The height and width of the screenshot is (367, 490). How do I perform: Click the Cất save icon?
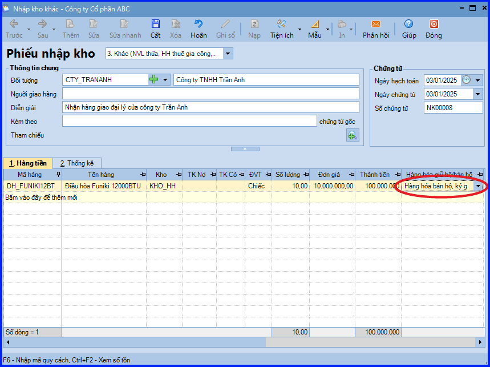point(155,24)
